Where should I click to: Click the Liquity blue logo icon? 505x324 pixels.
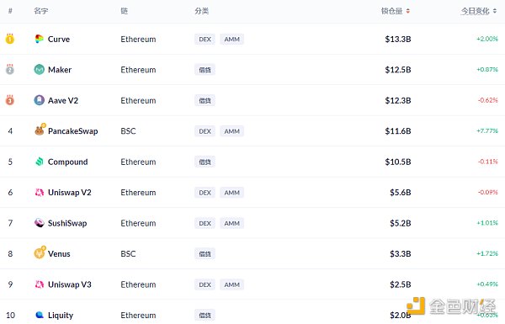coord(39,315)
